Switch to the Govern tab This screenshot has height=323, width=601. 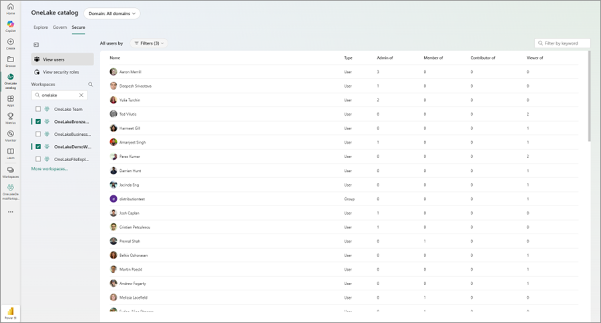click(60, 27)
